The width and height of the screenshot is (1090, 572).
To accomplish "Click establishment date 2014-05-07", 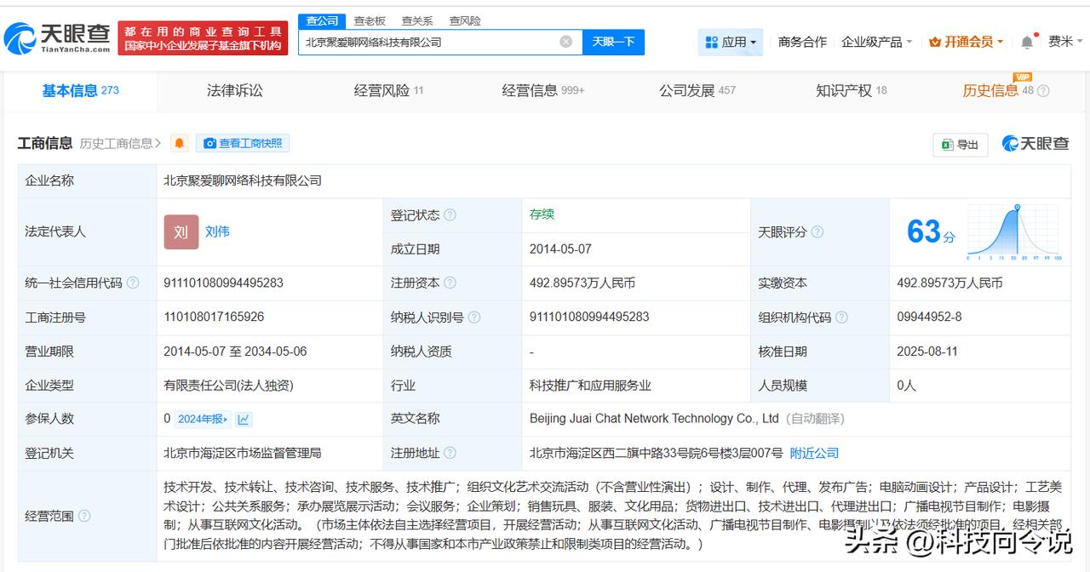I will click(x=560, y=249).
